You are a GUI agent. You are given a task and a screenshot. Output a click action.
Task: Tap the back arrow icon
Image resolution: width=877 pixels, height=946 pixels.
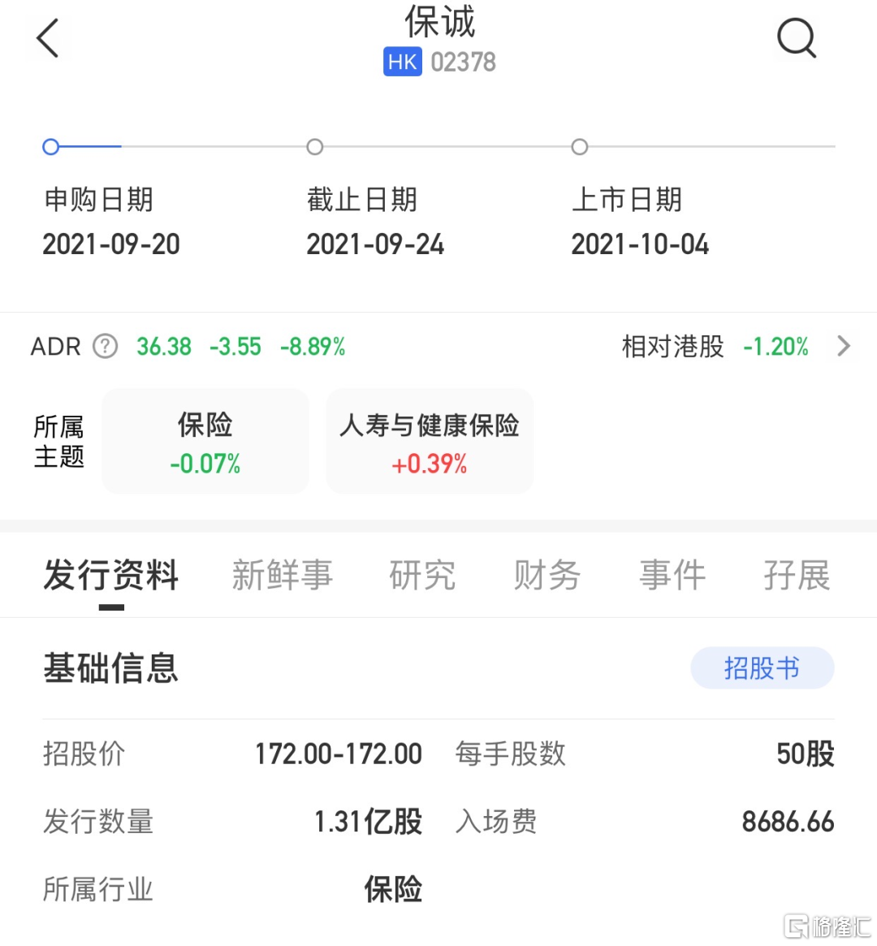coord(48,38)
